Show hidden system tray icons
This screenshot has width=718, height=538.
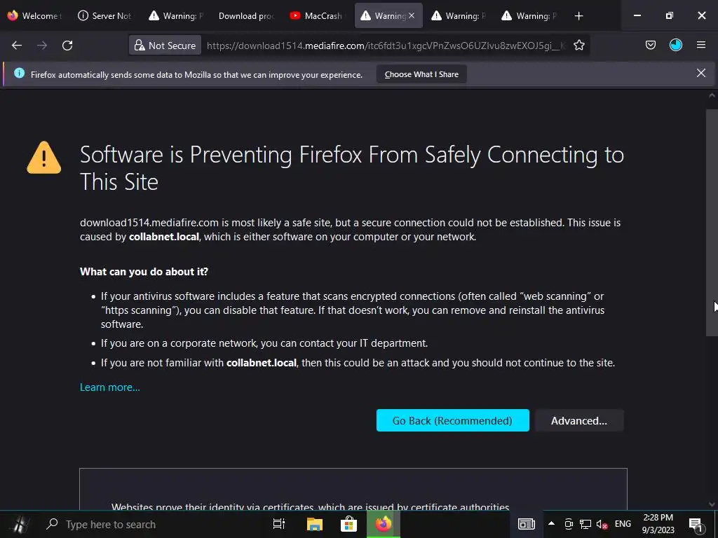coord(551,524)
